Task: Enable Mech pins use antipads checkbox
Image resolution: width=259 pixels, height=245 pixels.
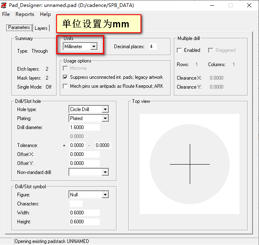Action: (x=66, y=86)
